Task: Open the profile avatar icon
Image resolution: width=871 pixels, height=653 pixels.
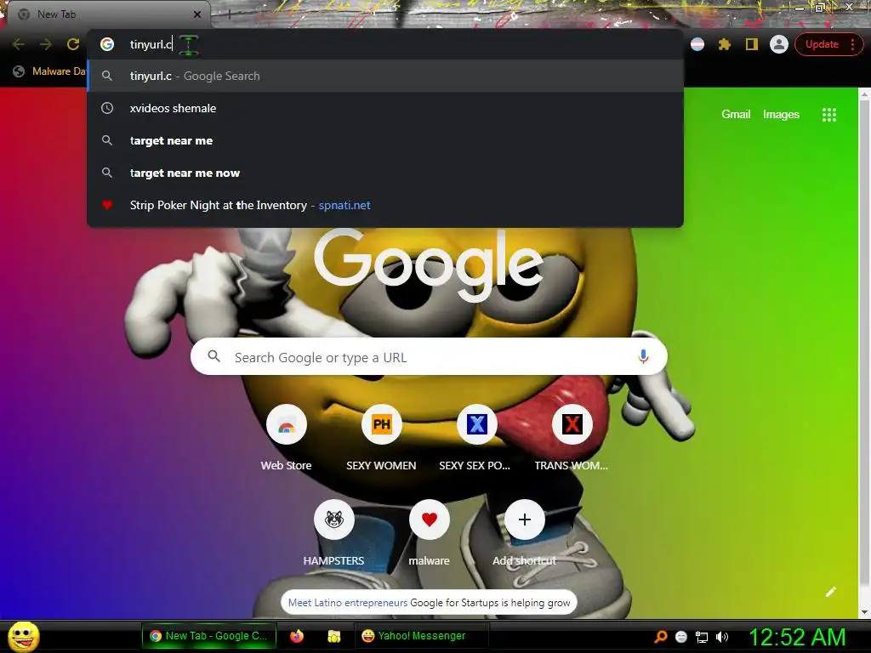Action: coord(779,44)
